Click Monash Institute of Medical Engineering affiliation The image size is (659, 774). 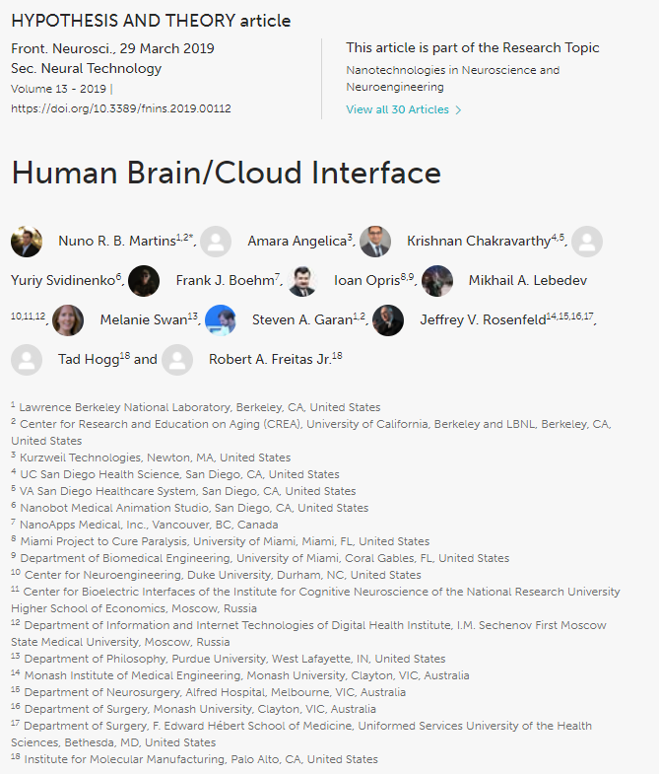240,675
